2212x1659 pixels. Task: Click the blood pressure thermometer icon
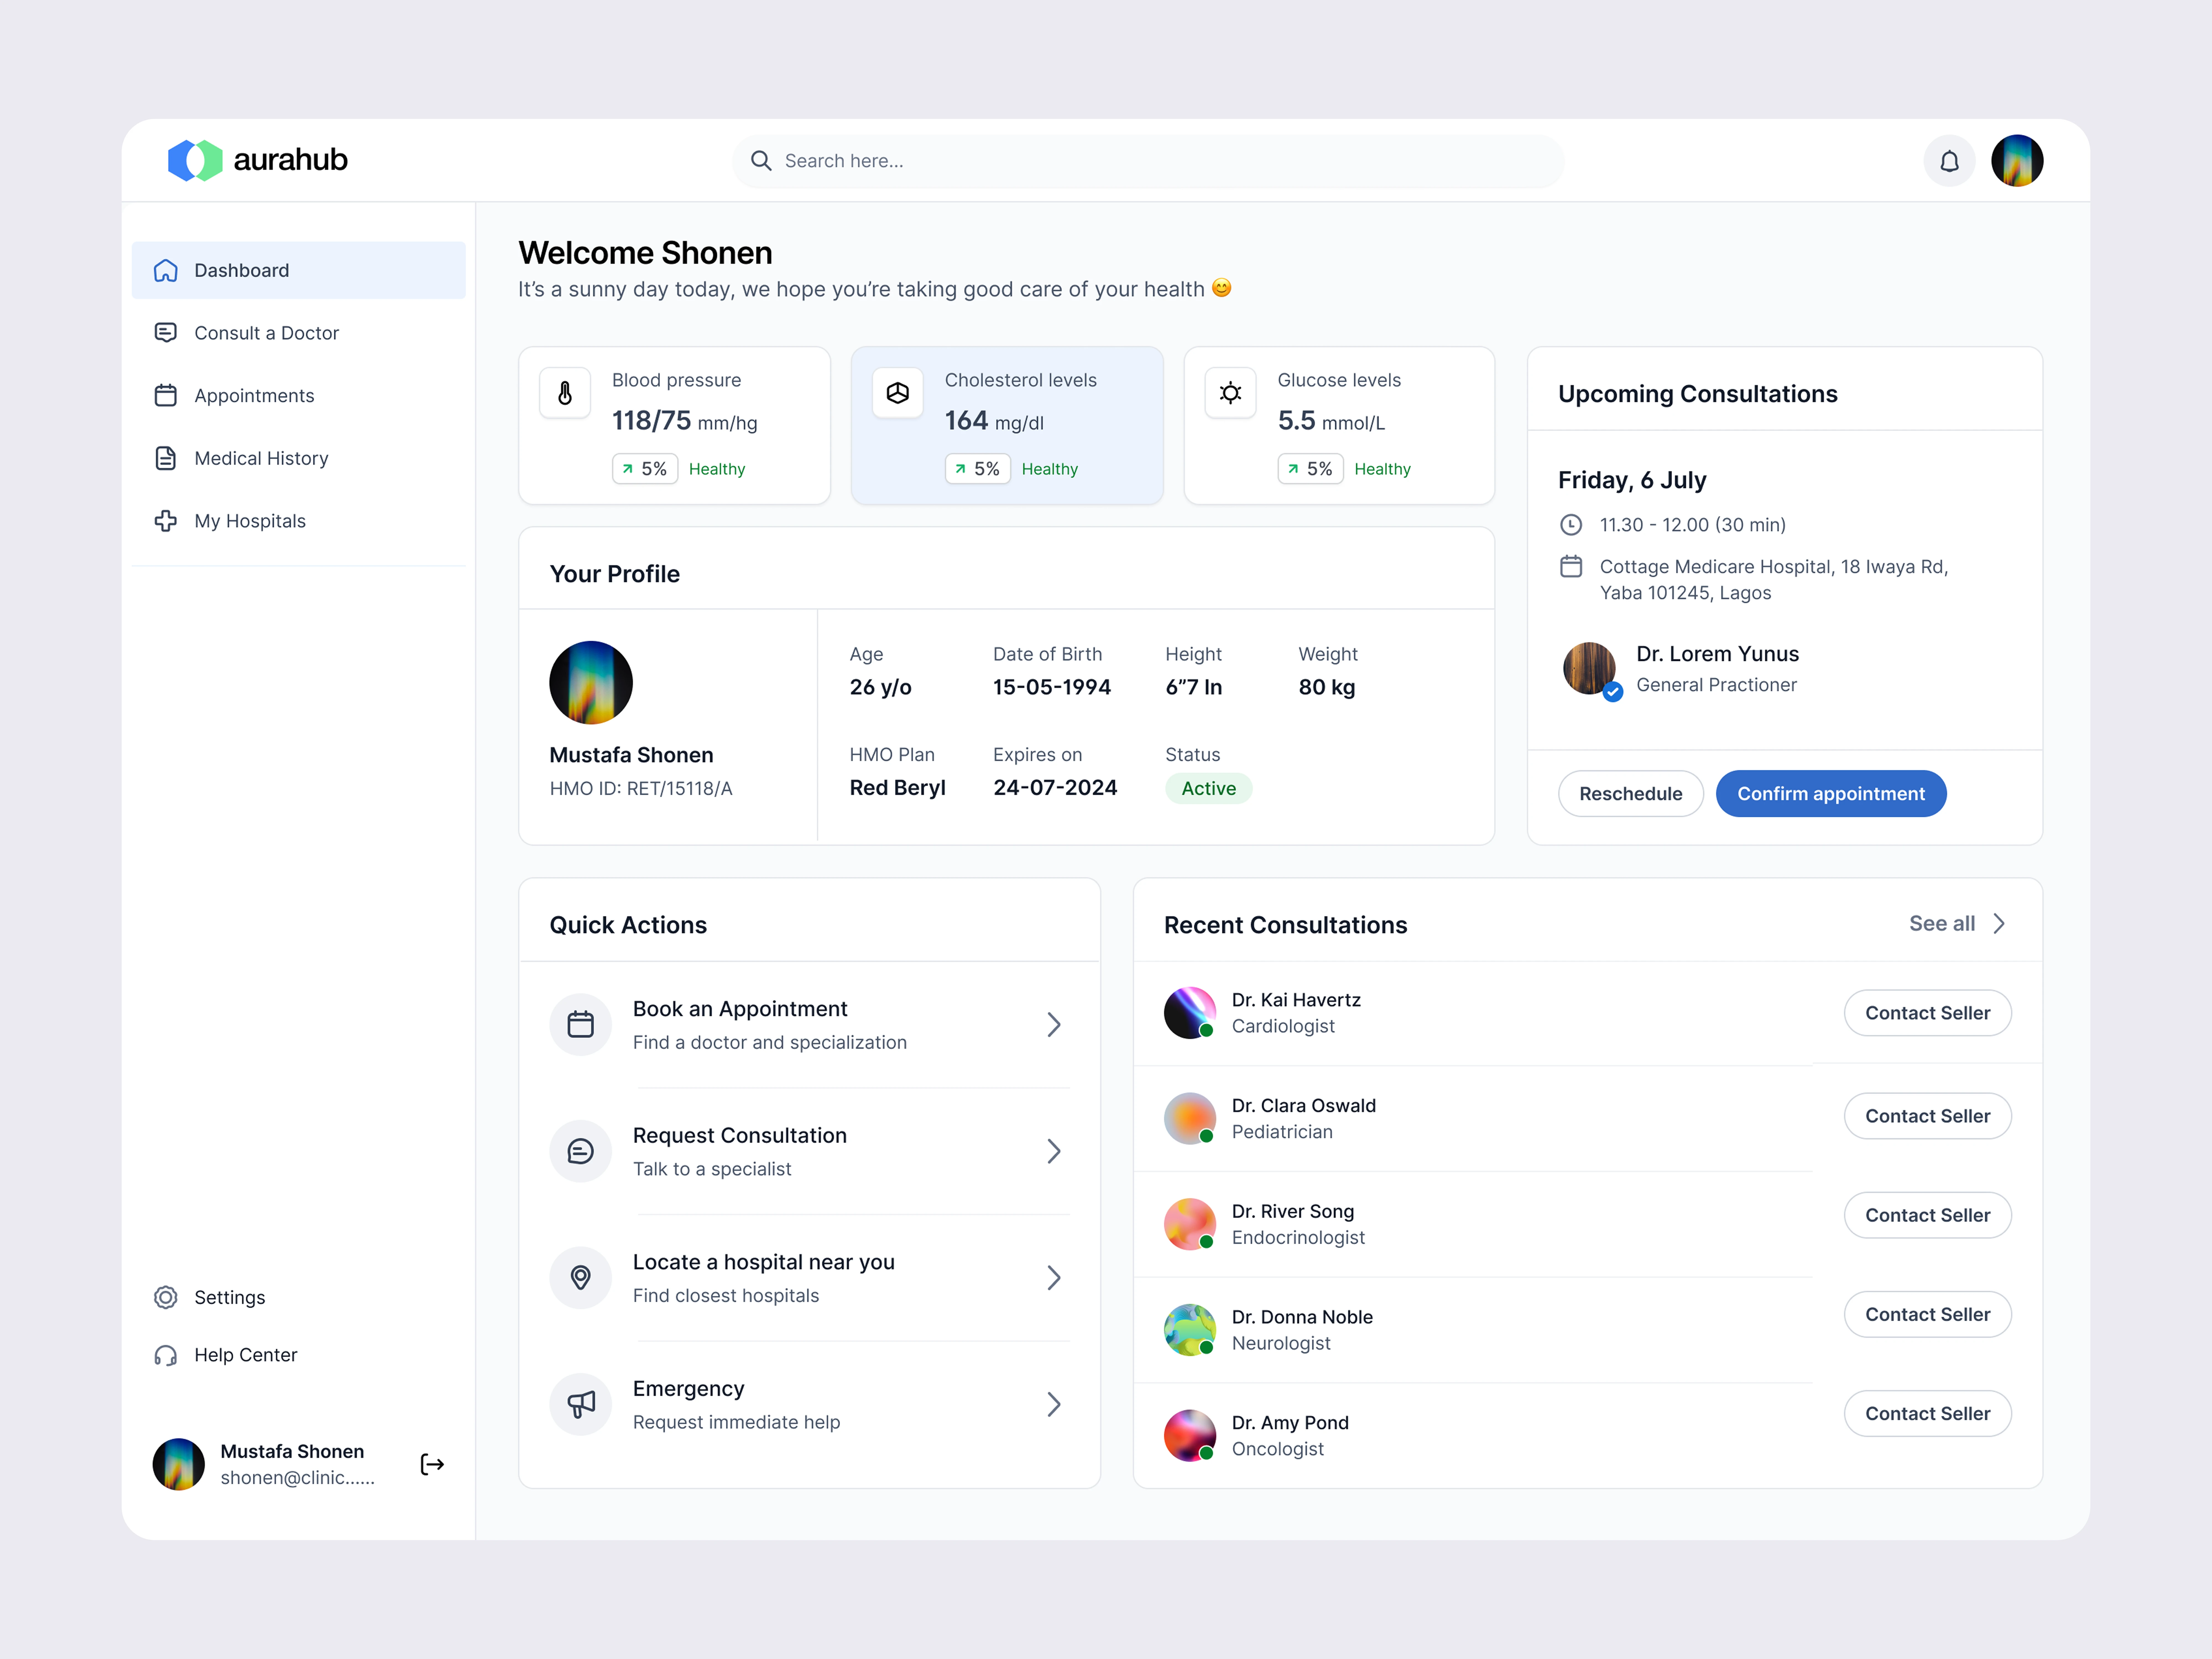(565, 393)
